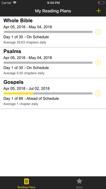Select 'Day 1 of 89 - Ahead of Schedule'

coord(31,99)
